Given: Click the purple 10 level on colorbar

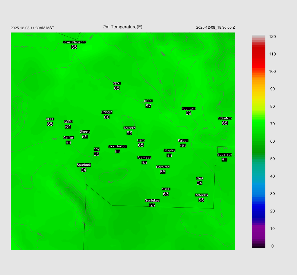Looking at the screenshot, I should pos(258,229).
